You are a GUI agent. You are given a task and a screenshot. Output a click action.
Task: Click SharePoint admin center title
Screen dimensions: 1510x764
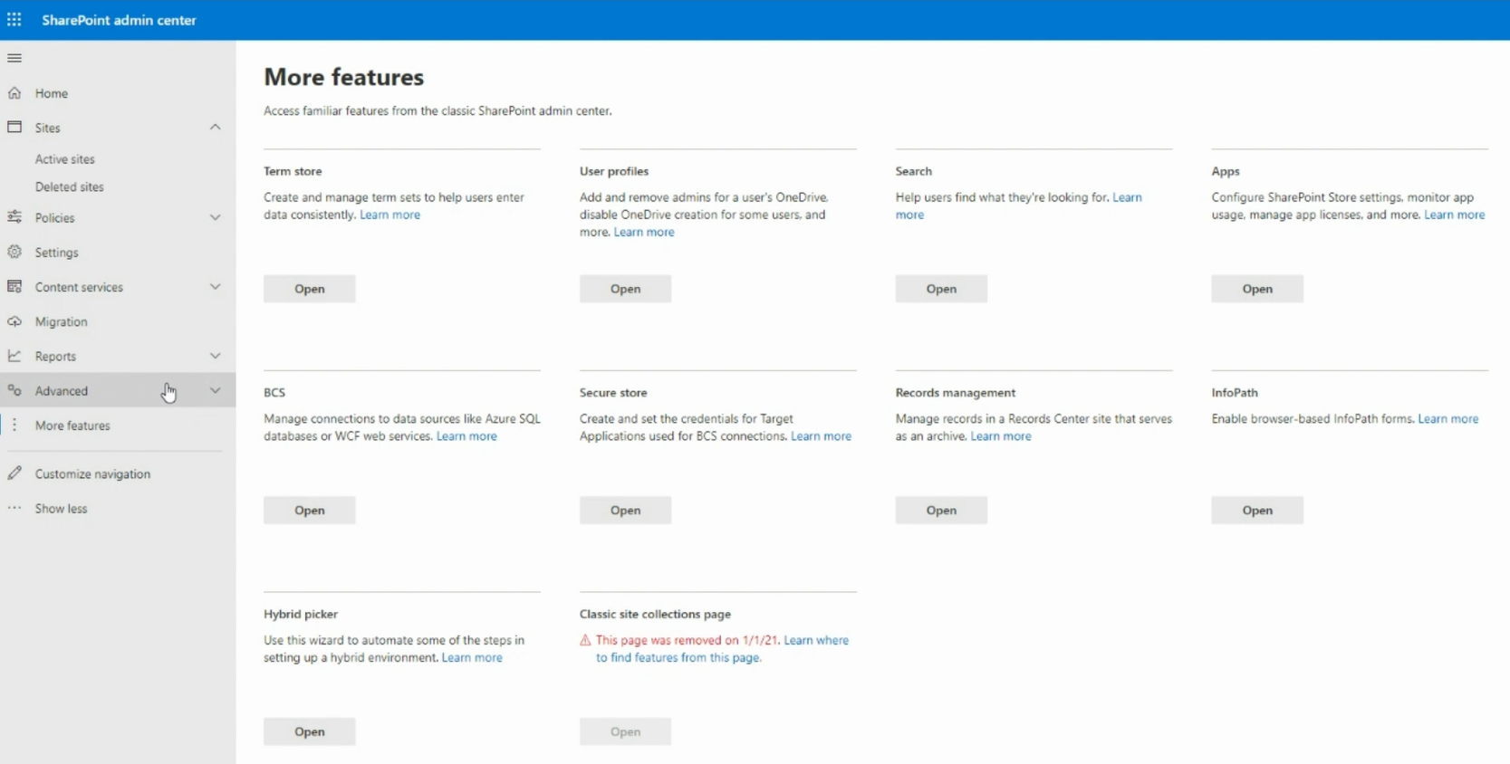119,20
